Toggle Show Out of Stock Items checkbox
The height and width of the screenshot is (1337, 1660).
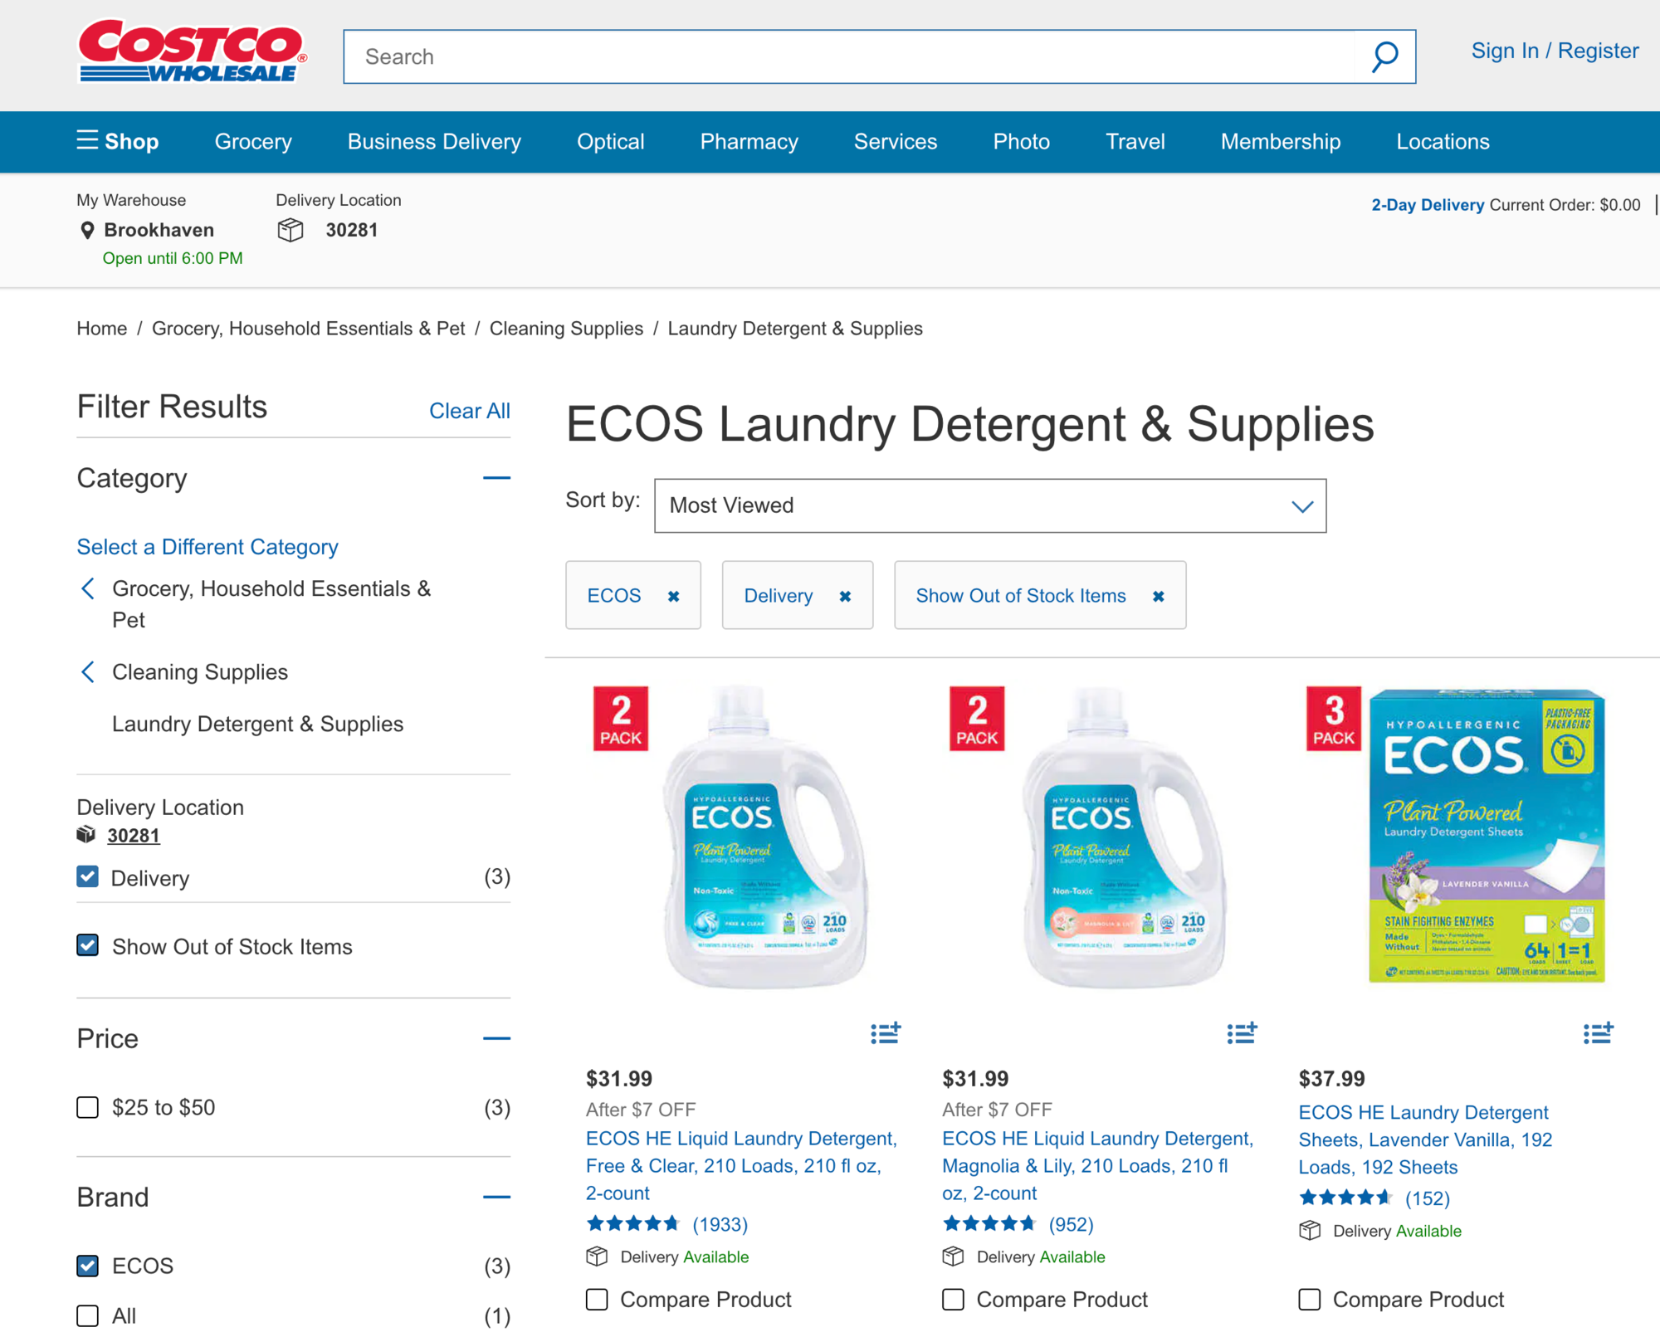point(87,945)
